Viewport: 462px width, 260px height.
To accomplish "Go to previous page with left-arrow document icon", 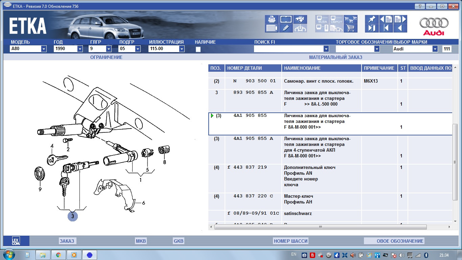I will (x=386, y=19).
